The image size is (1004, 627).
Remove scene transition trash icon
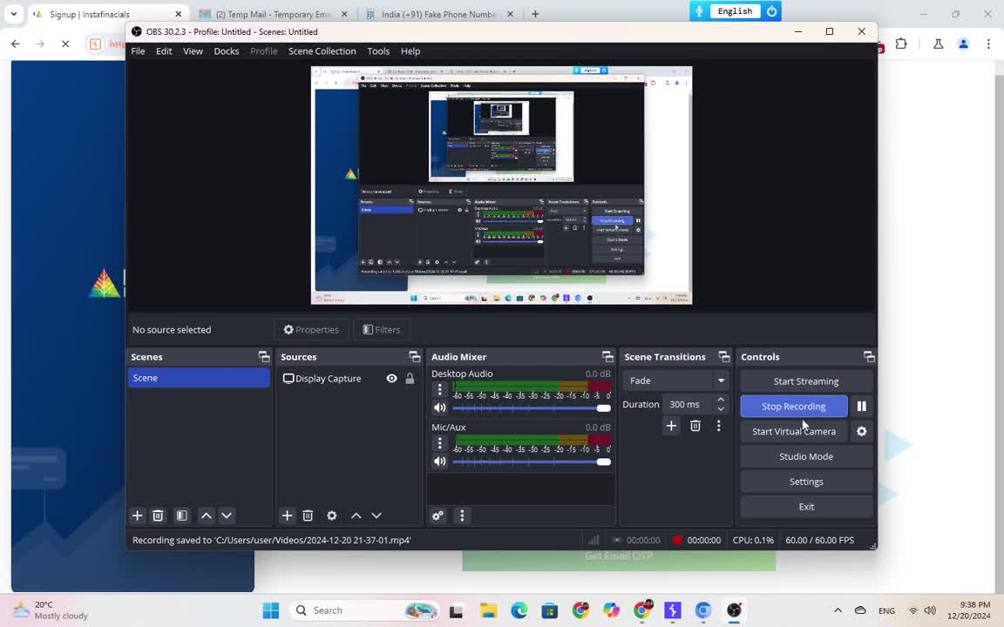click(x=695, y=426)
